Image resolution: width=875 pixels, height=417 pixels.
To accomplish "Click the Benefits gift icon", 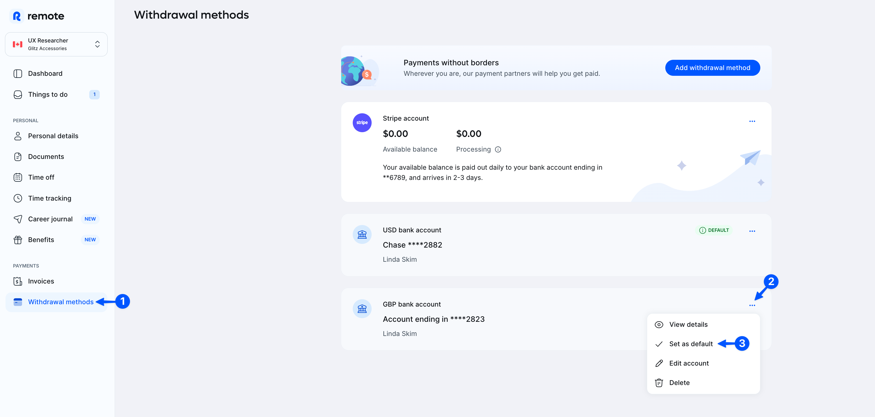I will 18,239.
